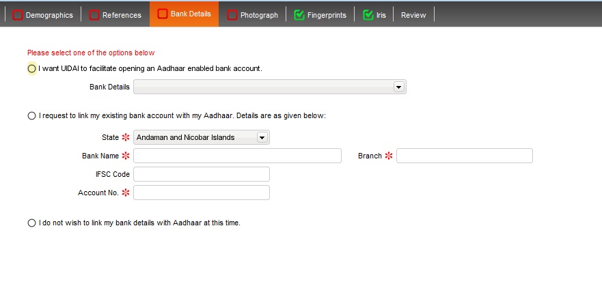Click the Andaman and Nicobar Islands state box
This screenshot has width=602, height=282.
click(x=201, y=137)
